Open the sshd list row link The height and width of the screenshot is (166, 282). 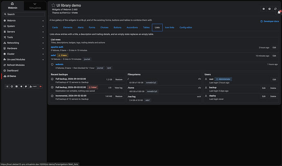pyautogui.click(x=53, y=55)
